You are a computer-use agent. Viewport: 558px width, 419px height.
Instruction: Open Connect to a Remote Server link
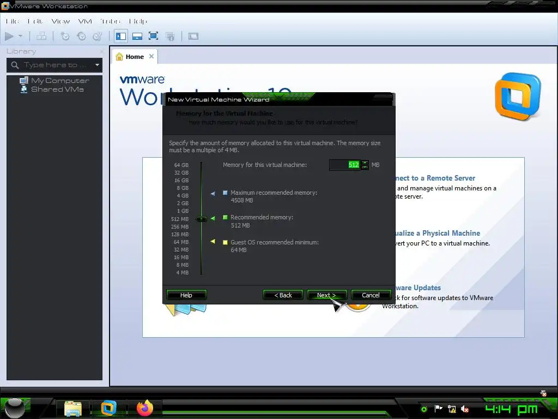tap(435, 178)
